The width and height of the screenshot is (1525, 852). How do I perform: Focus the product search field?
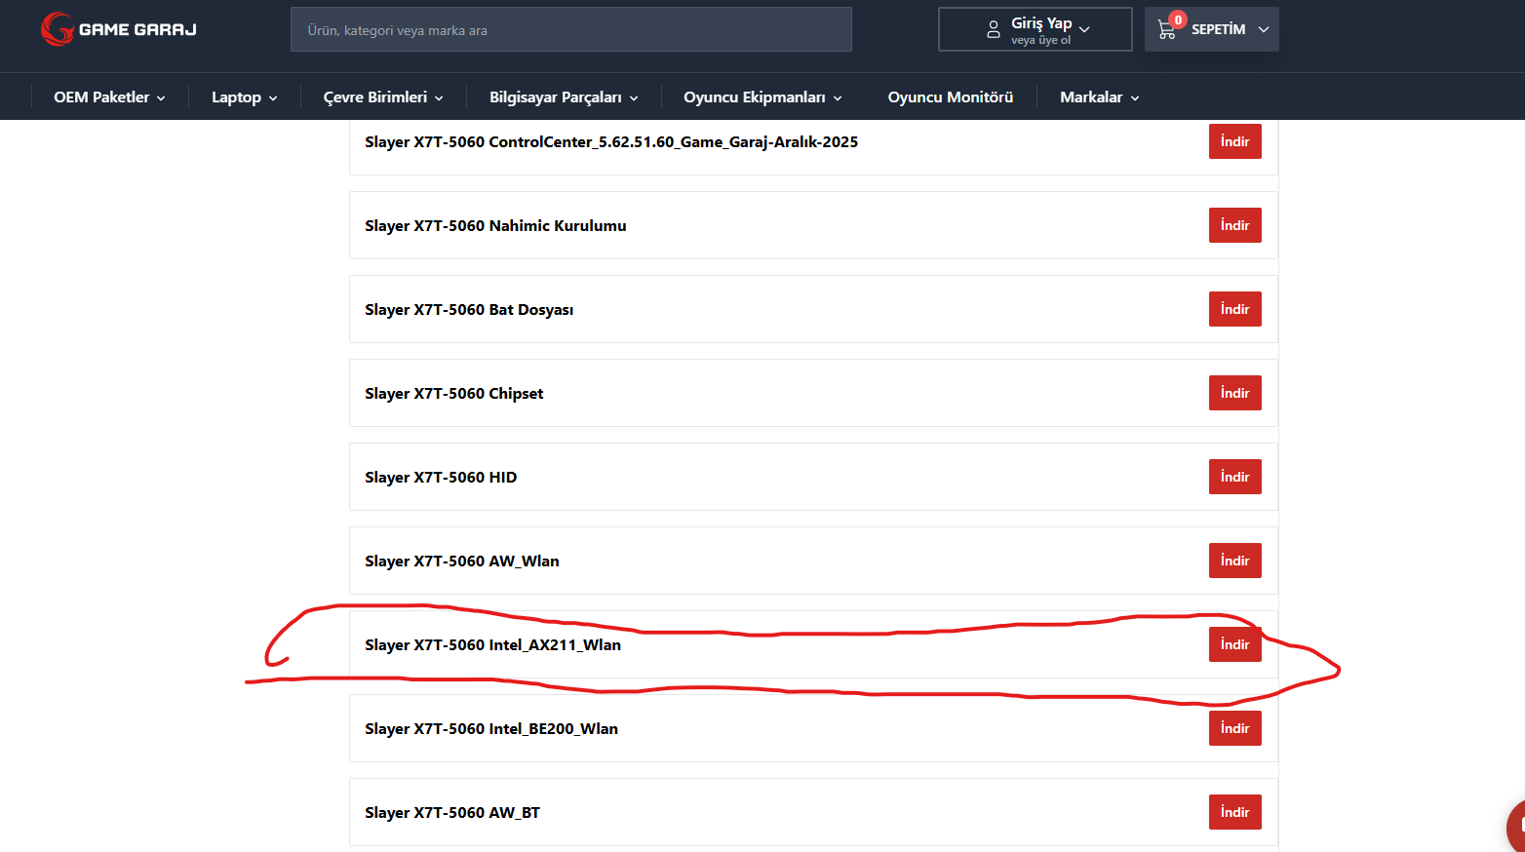(571, 29)
